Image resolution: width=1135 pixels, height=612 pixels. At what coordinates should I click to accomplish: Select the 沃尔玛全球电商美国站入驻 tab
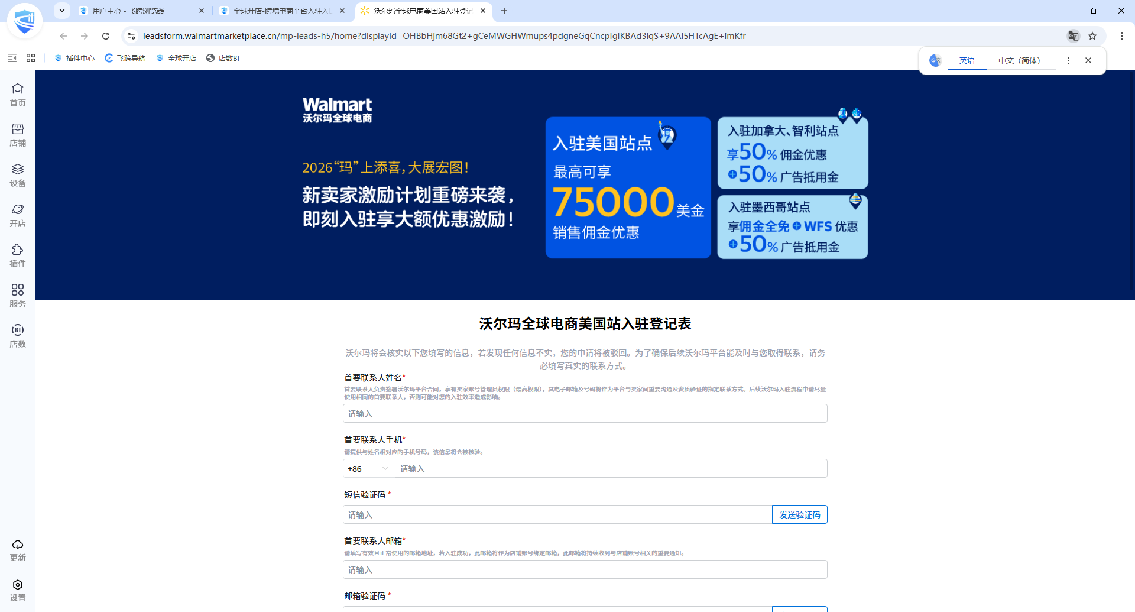click(424, 11)
